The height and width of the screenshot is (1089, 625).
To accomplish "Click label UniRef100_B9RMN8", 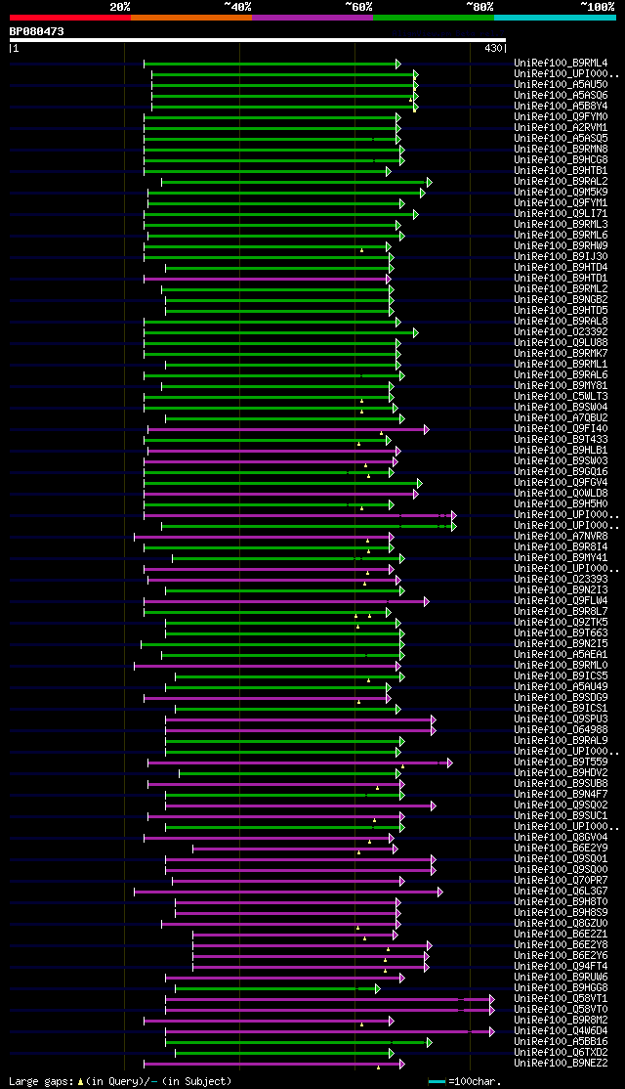I will [x=562, y=150].
